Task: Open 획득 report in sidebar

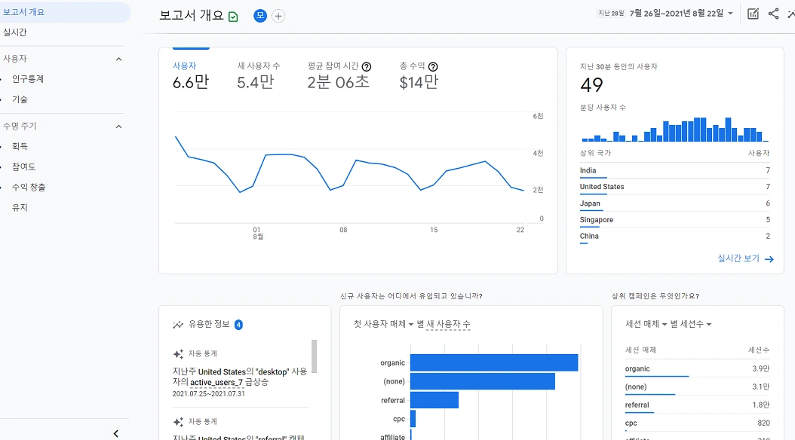Action: pos(20,146)
